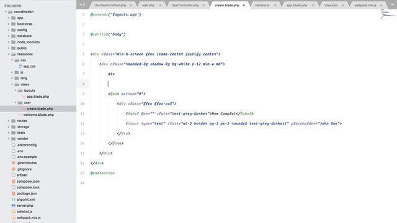Open the tab list dropdown arrow
397x223 pixels.
[x=392, y=5]
